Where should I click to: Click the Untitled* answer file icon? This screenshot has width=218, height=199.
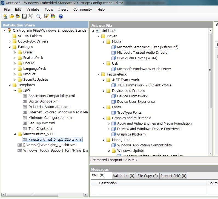point(98,31)
